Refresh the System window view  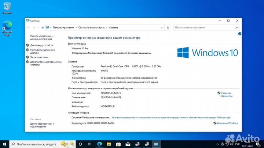[x=168, y=28]
